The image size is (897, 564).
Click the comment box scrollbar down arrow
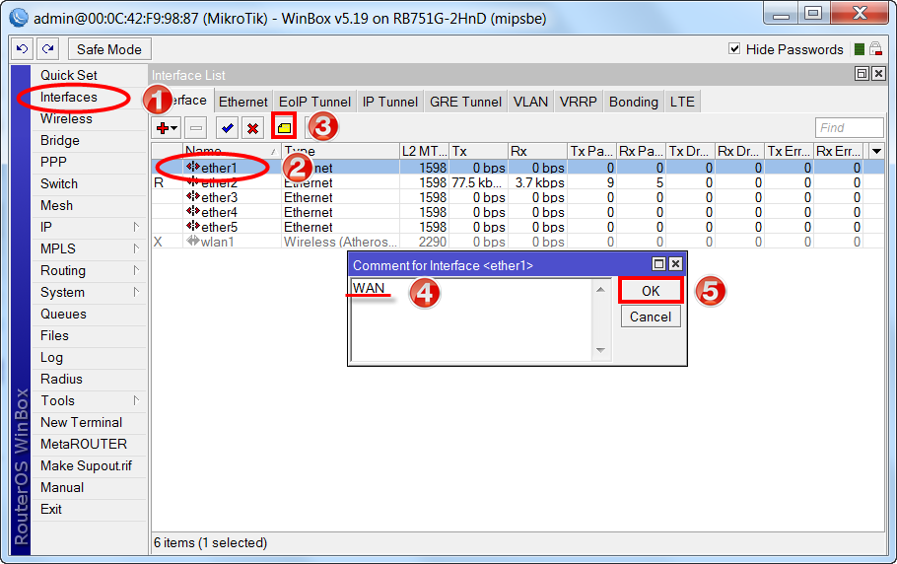coord(601,352)
